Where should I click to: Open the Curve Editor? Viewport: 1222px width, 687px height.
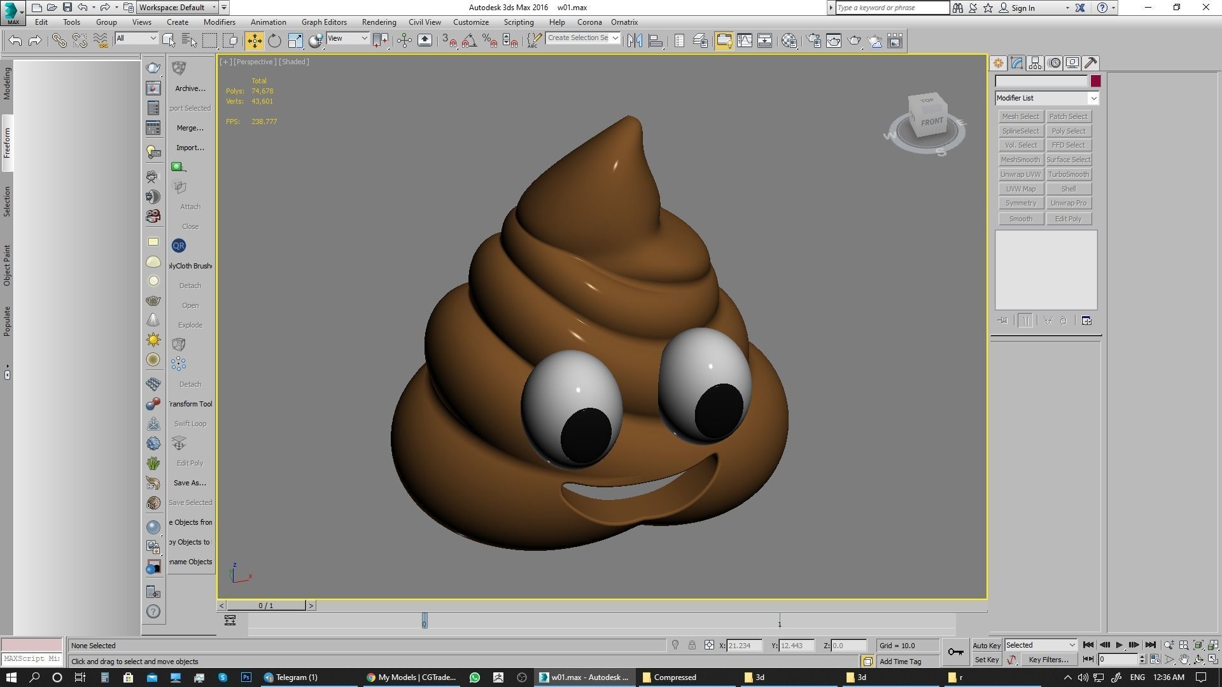tap(744, 41)
